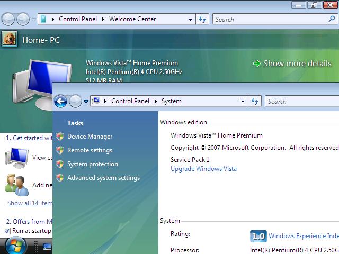Screen dimensions: 339x254
Task: Toggle Run at startup checkbox
Action: pyautogui.click(x=7, y=231)
